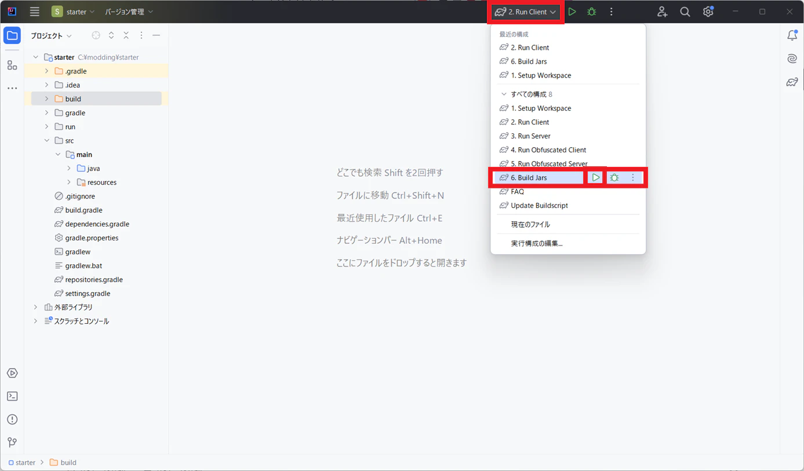Expand the 外部ライブラリ node

35,307
